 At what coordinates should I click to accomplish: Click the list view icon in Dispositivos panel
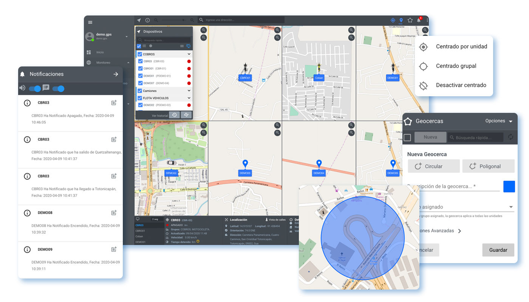pyautogui.click(x=144, y=46)
